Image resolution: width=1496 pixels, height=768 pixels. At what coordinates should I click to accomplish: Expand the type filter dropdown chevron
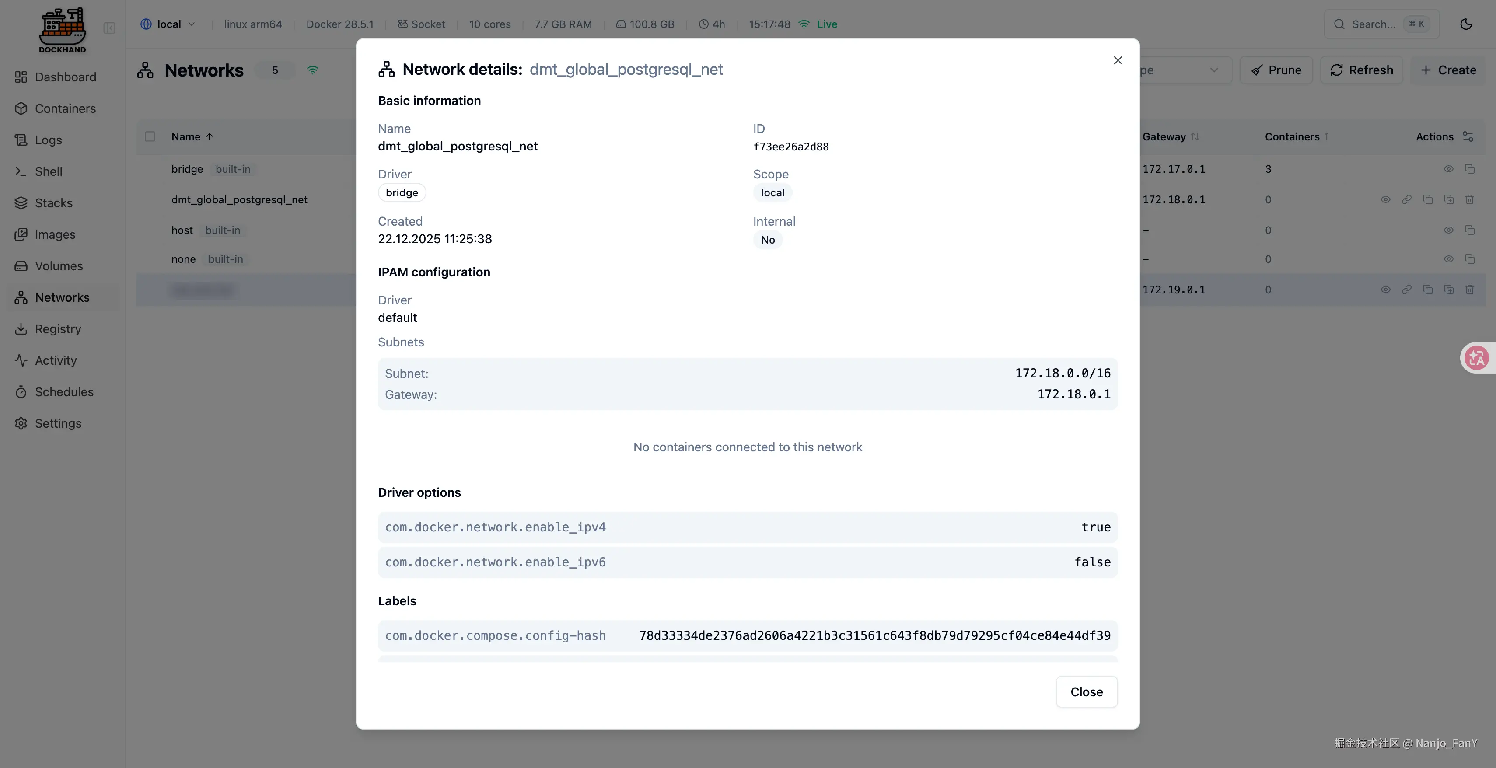click(x=1214, y=70)
